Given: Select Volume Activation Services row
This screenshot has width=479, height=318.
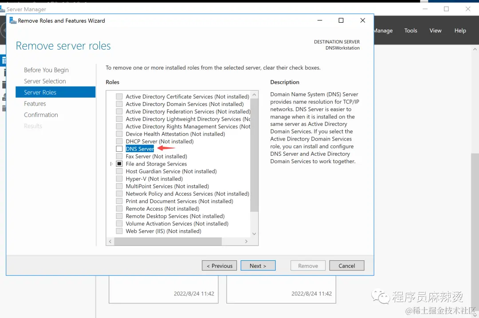Looking at the screenshot, I should [177, 224].
